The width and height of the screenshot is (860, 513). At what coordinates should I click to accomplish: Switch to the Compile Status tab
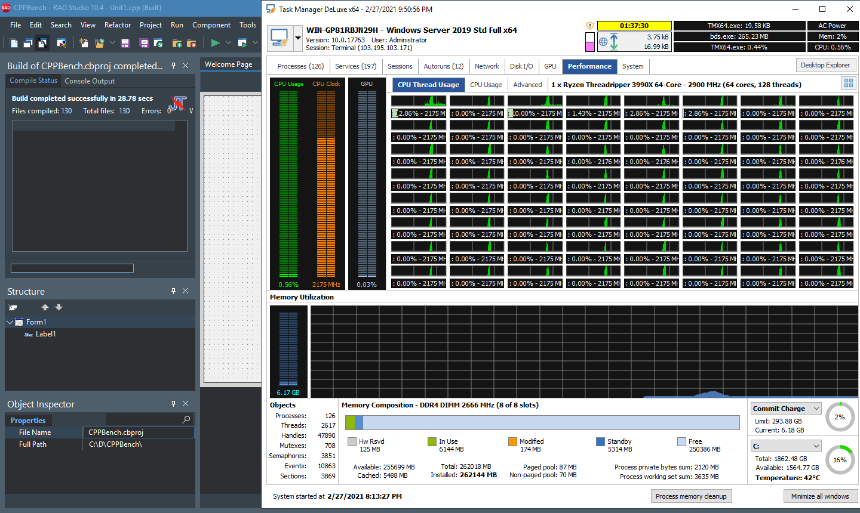[x=33, y=81]
